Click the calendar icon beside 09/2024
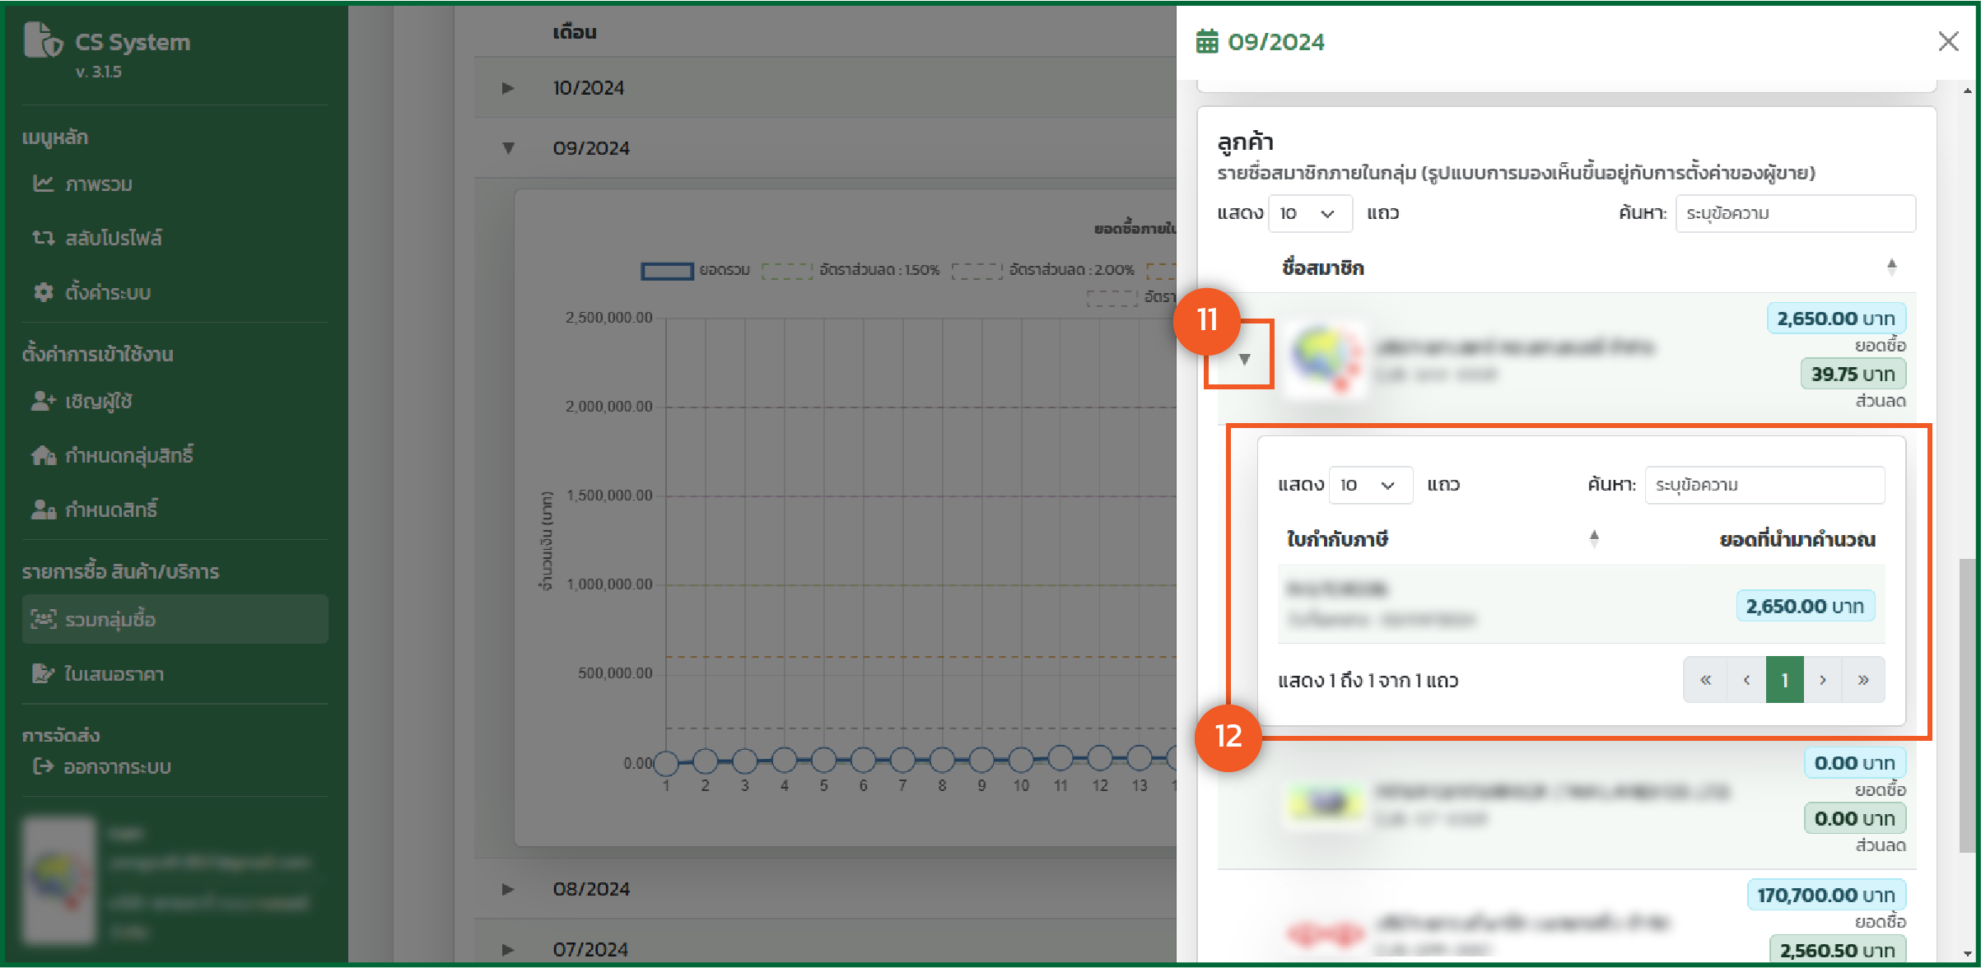The image size is (1981, 968). click(x=1207, y=41)
